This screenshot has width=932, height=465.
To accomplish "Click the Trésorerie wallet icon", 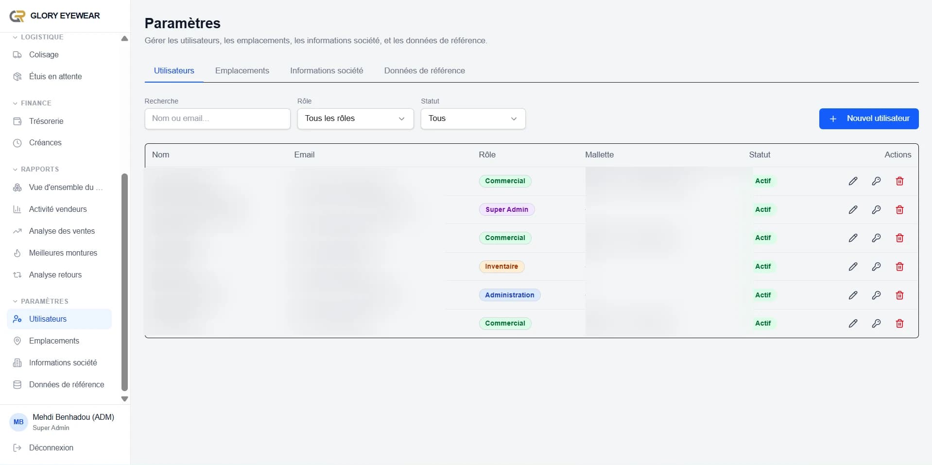I will pos(17,121).
